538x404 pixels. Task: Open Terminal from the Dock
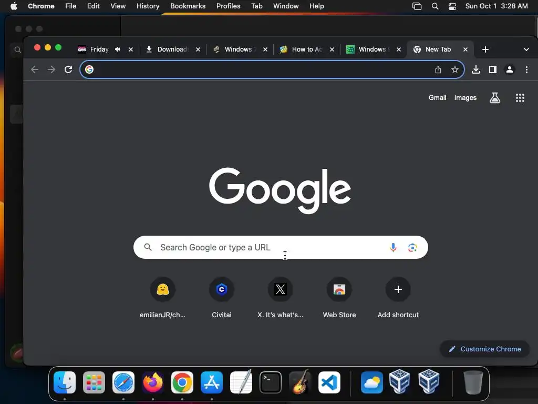click(x=271, y=382)
